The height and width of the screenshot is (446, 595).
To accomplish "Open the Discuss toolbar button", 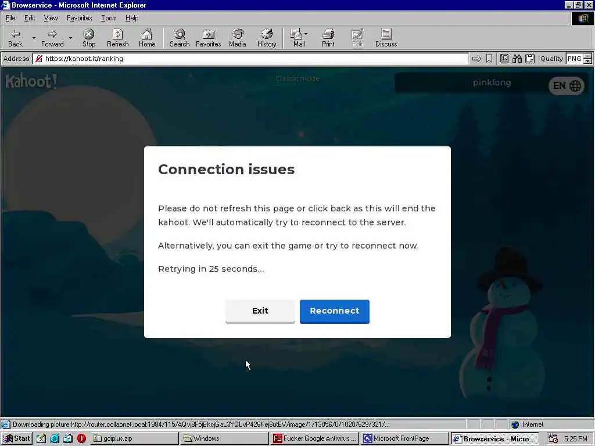I will point(386,38).
